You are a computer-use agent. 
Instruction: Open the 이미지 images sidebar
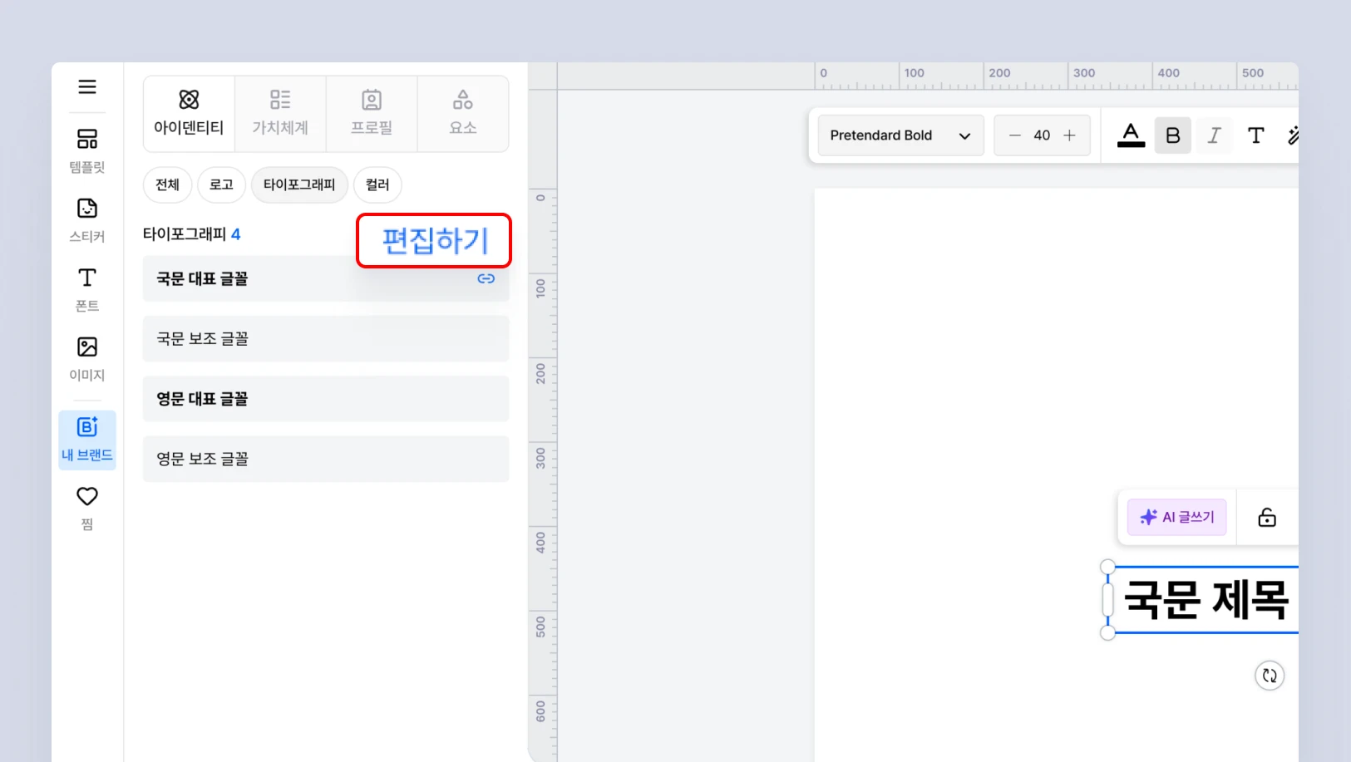click(x=87, y=358)
